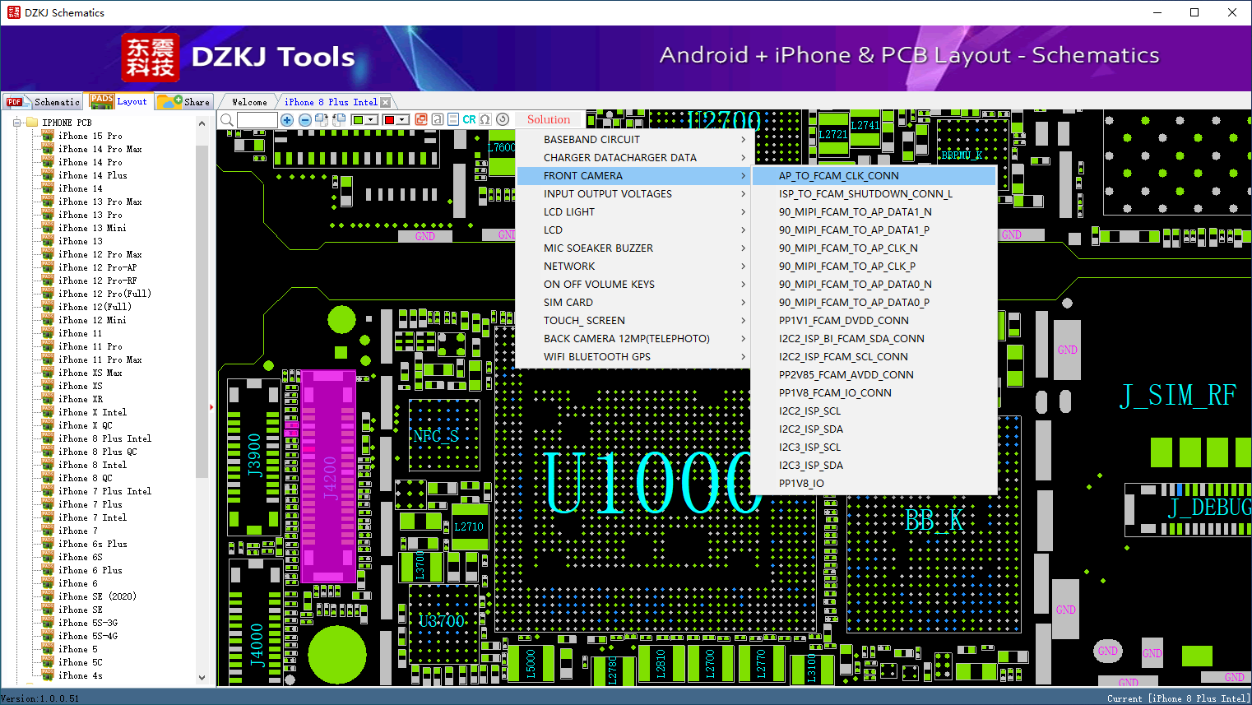Click the magnifier search icon in the layout toolbar
The width and height of the screenshot is (1252, 705).
(227, 120)
